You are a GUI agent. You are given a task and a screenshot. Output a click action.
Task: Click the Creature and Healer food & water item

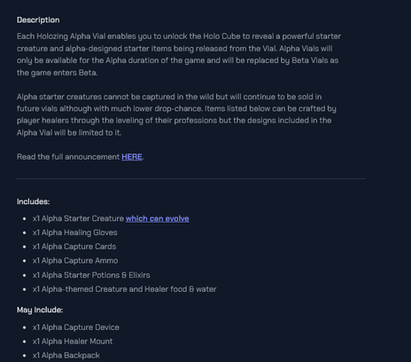[x=124, y=289]
